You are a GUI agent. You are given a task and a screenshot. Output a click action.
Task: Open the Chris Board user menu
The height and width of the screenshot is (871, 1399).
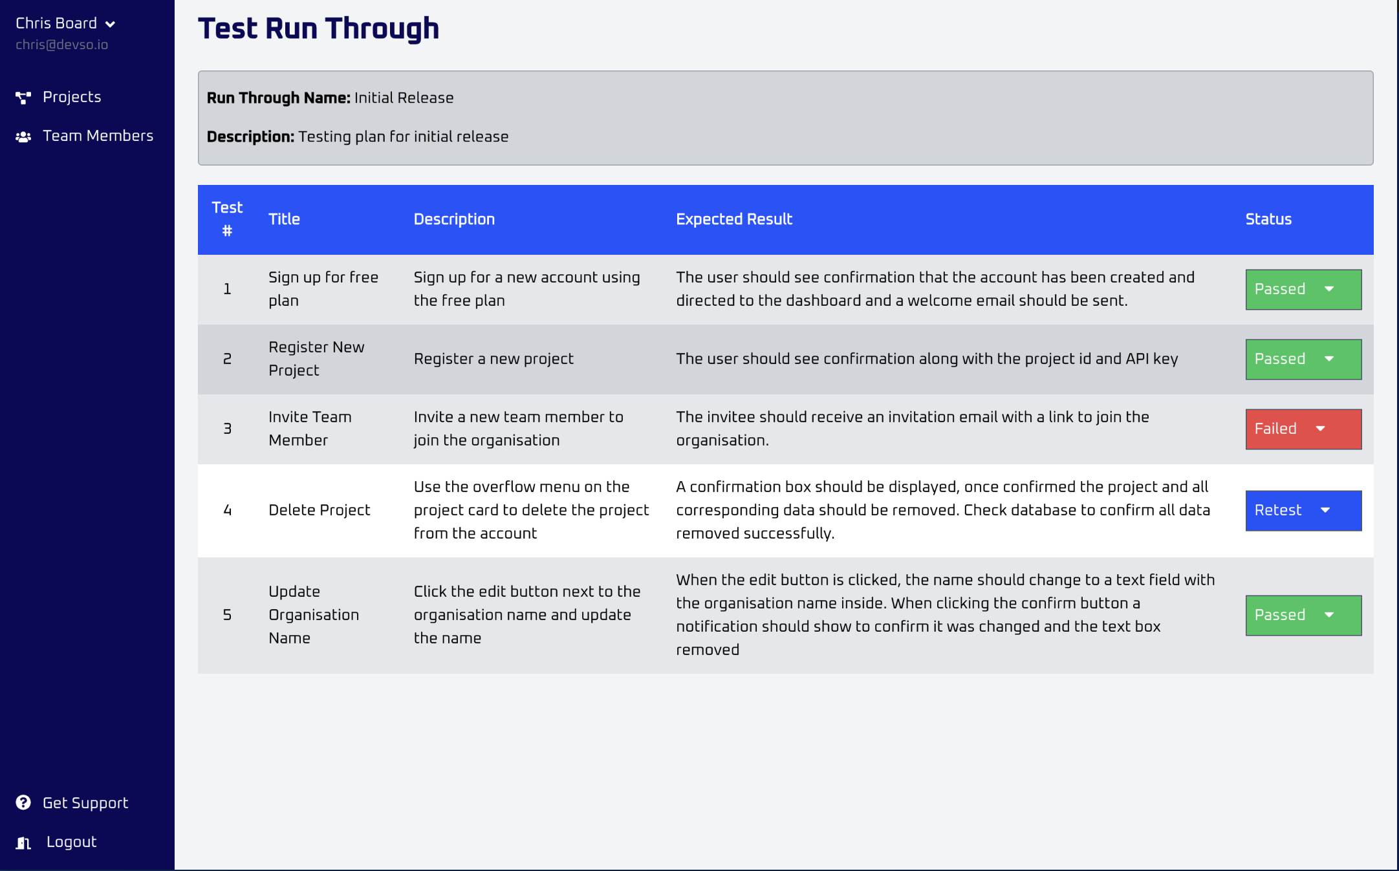pyautogui.click(x=57, y=23)
